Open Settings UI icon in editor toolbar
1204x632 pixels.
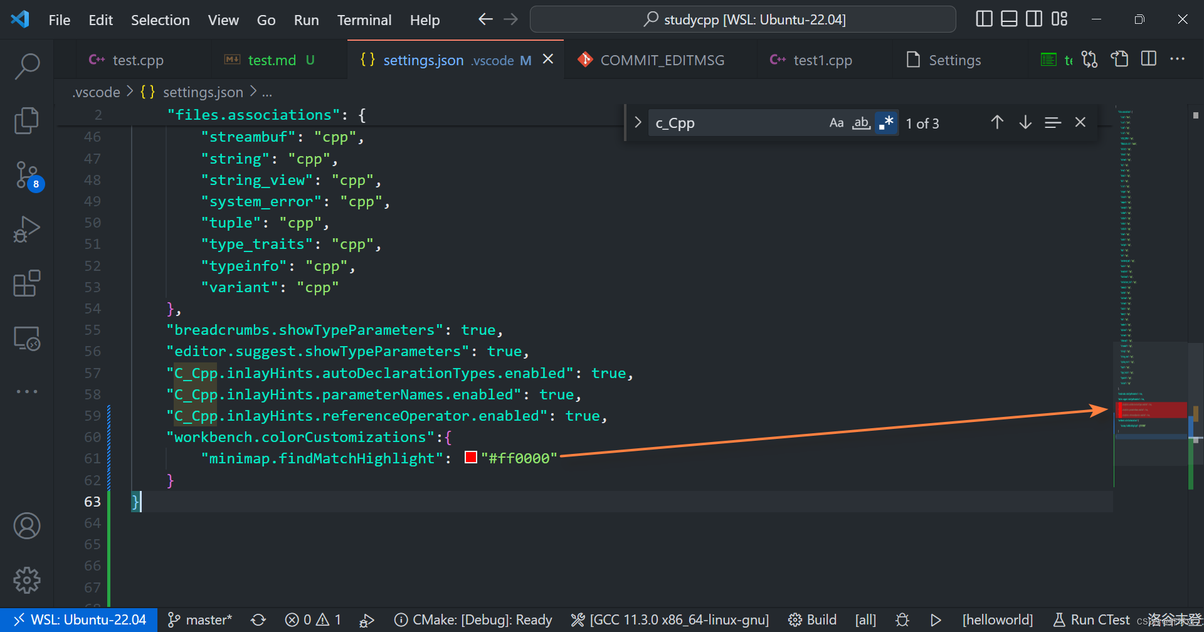click(1119, 60)
